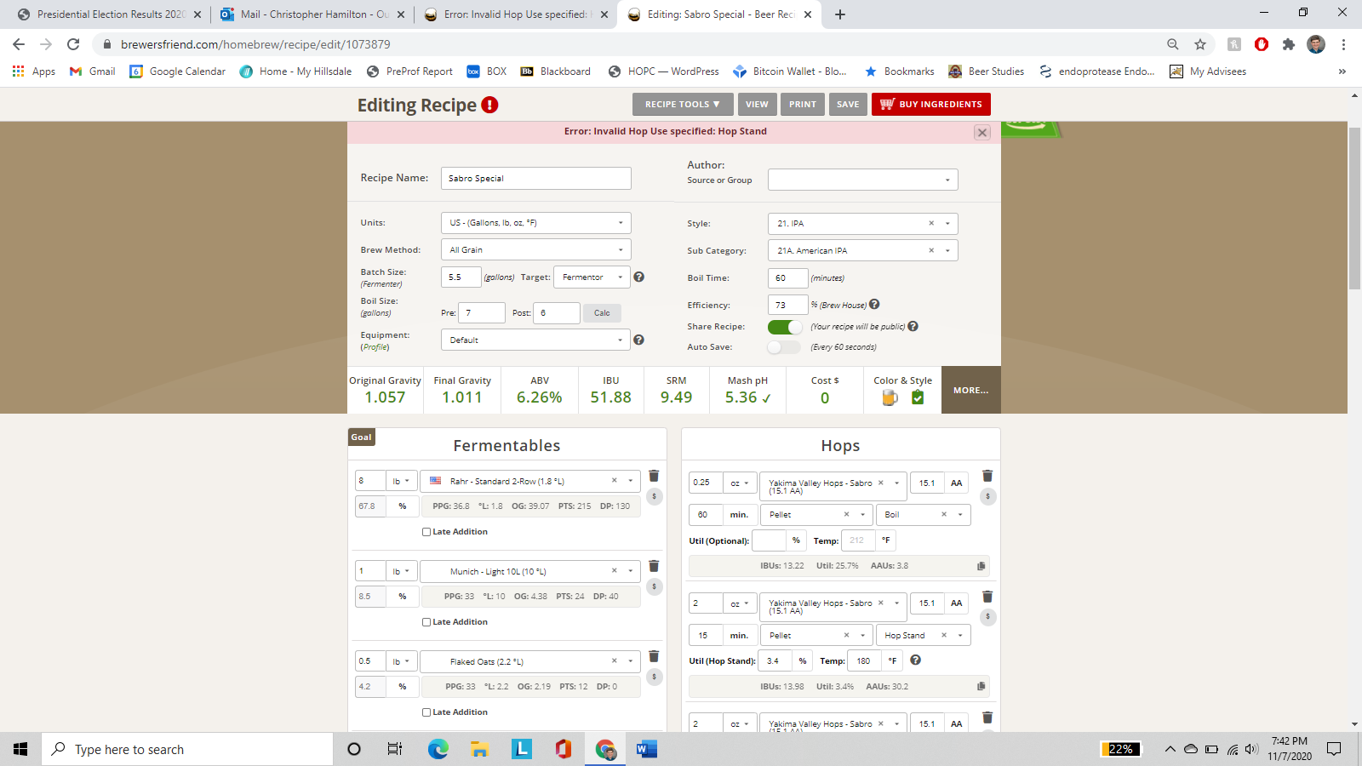Click the Hop Stand Temp 180 field
Viewport: 1362px width, 766px height.
click(864, 660)
